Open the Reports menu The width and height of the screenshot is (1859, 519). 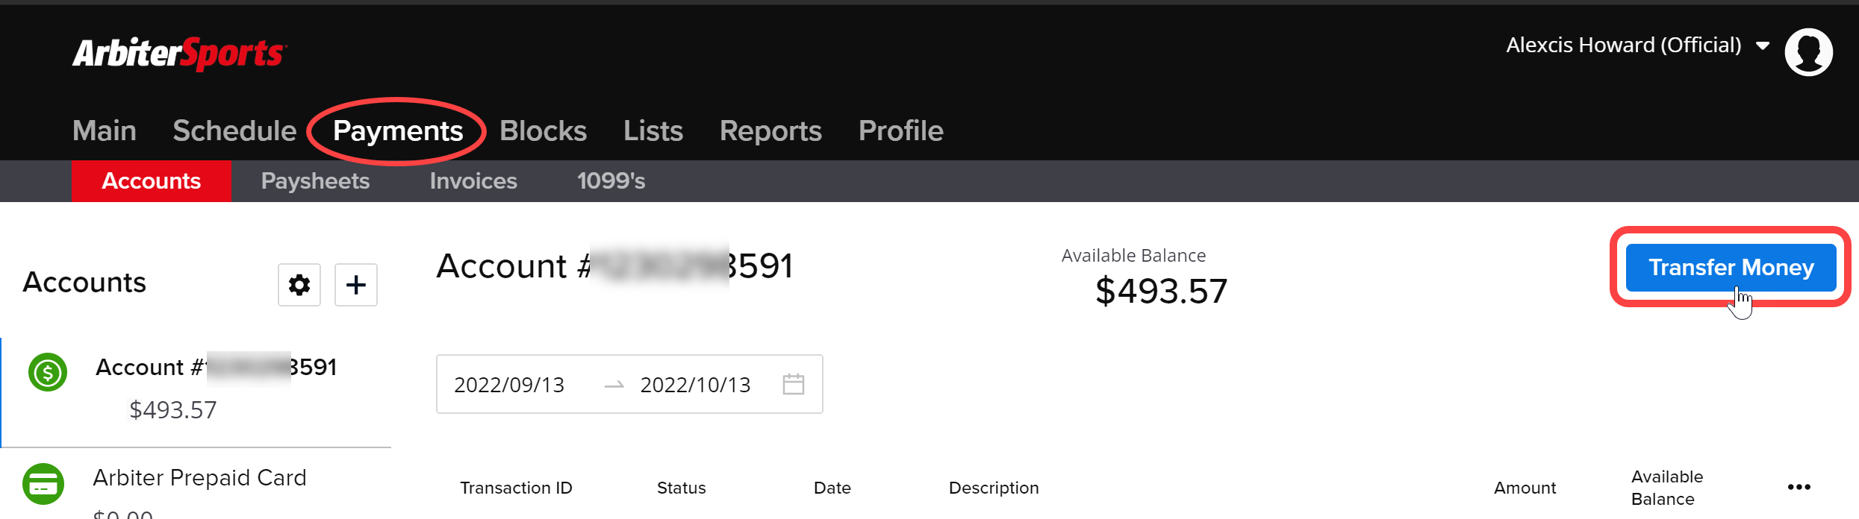click(x=770, y=130)
